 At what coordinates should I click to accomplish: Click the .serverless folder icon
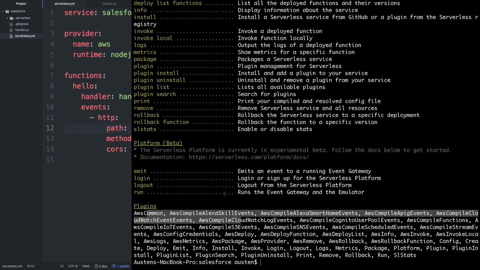pyautogui.click(x=12, y=18)
